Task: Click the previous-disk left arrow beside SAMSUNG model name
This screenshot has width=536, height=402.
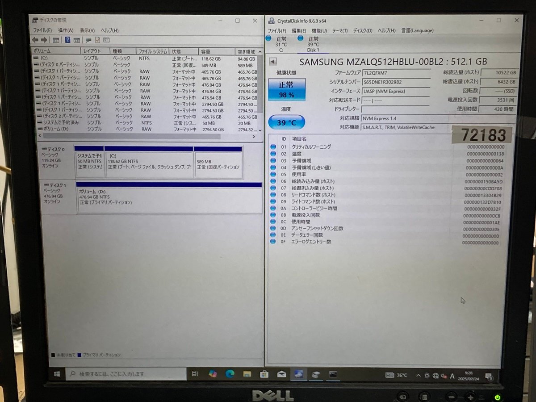Action: coord(273,62)
